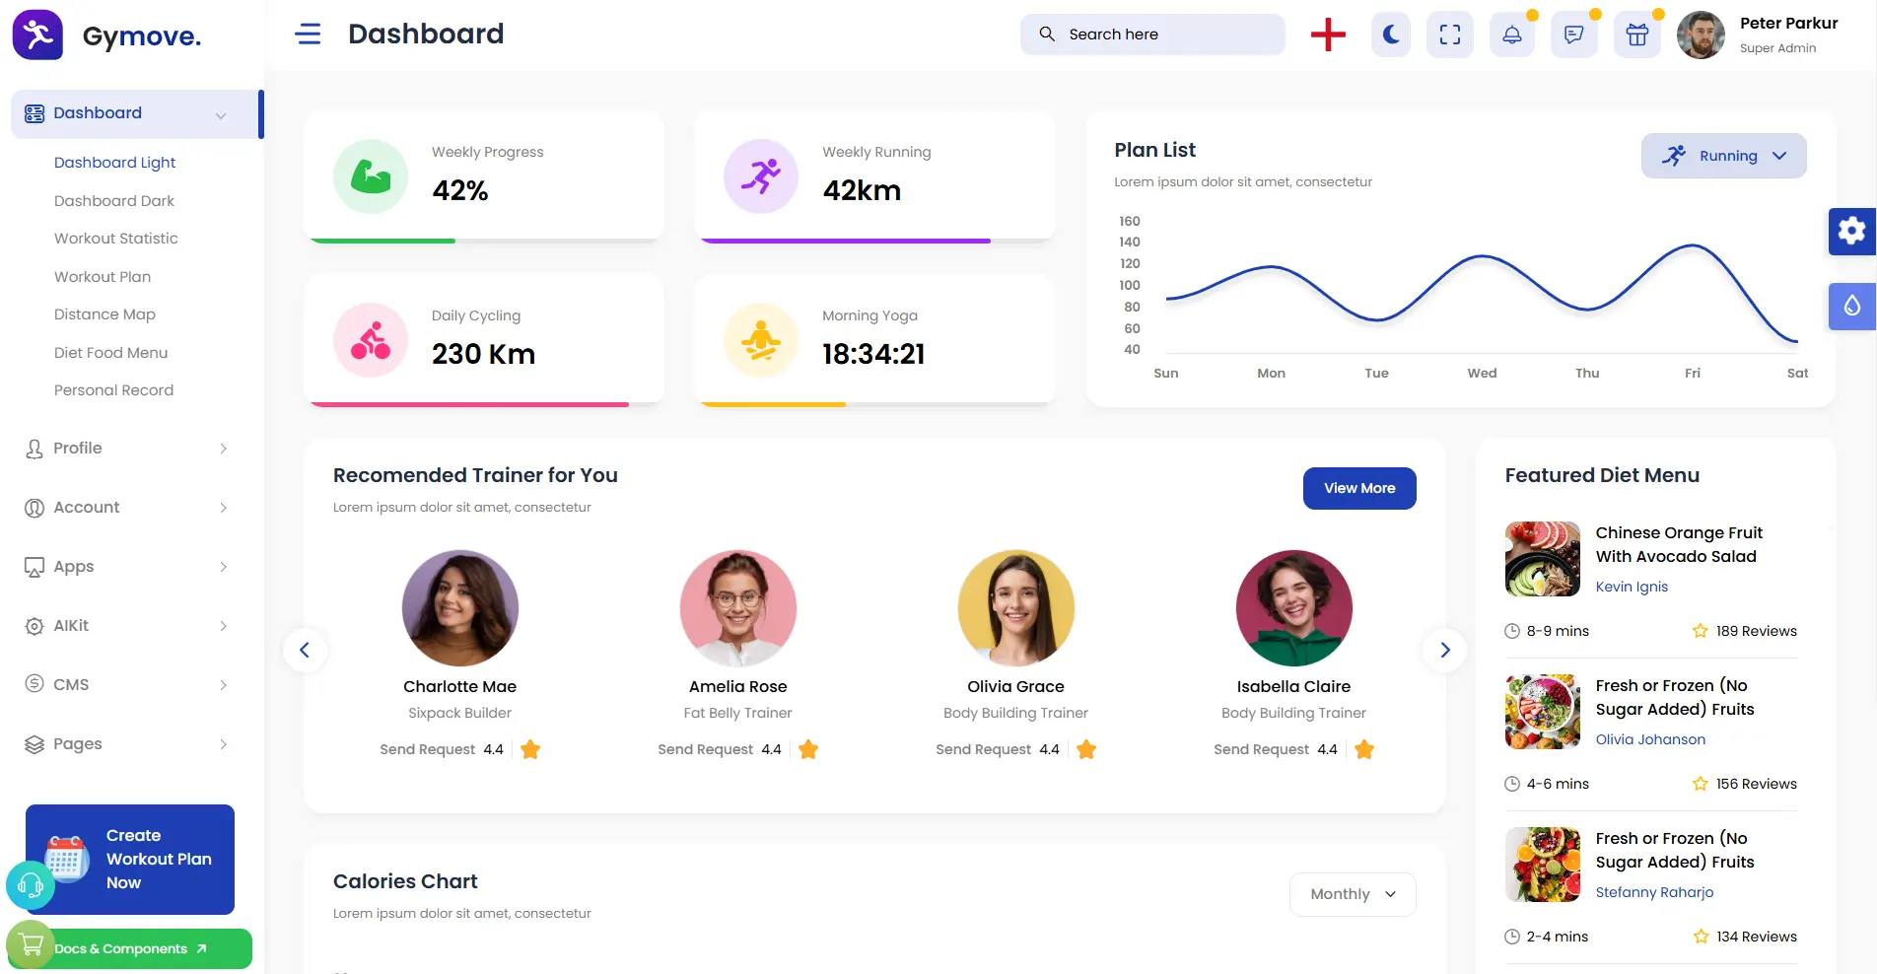Screen dimensions: 1877x974
Task: Click the red plus icon
Action: coord(1328,35)
